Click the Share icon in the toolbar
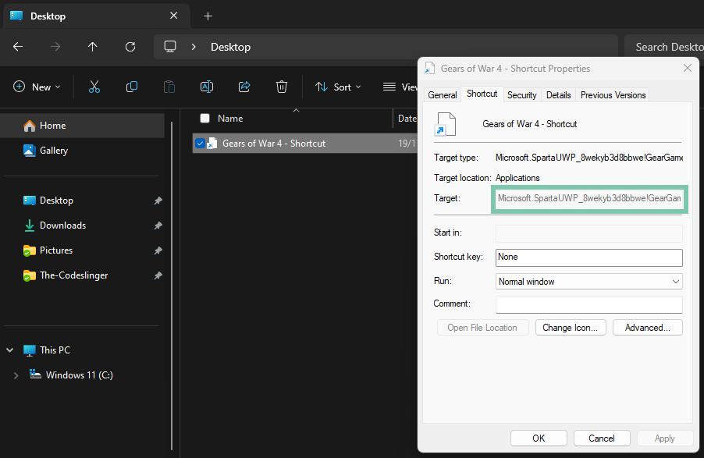704x458 pixels. coord(244,87)
